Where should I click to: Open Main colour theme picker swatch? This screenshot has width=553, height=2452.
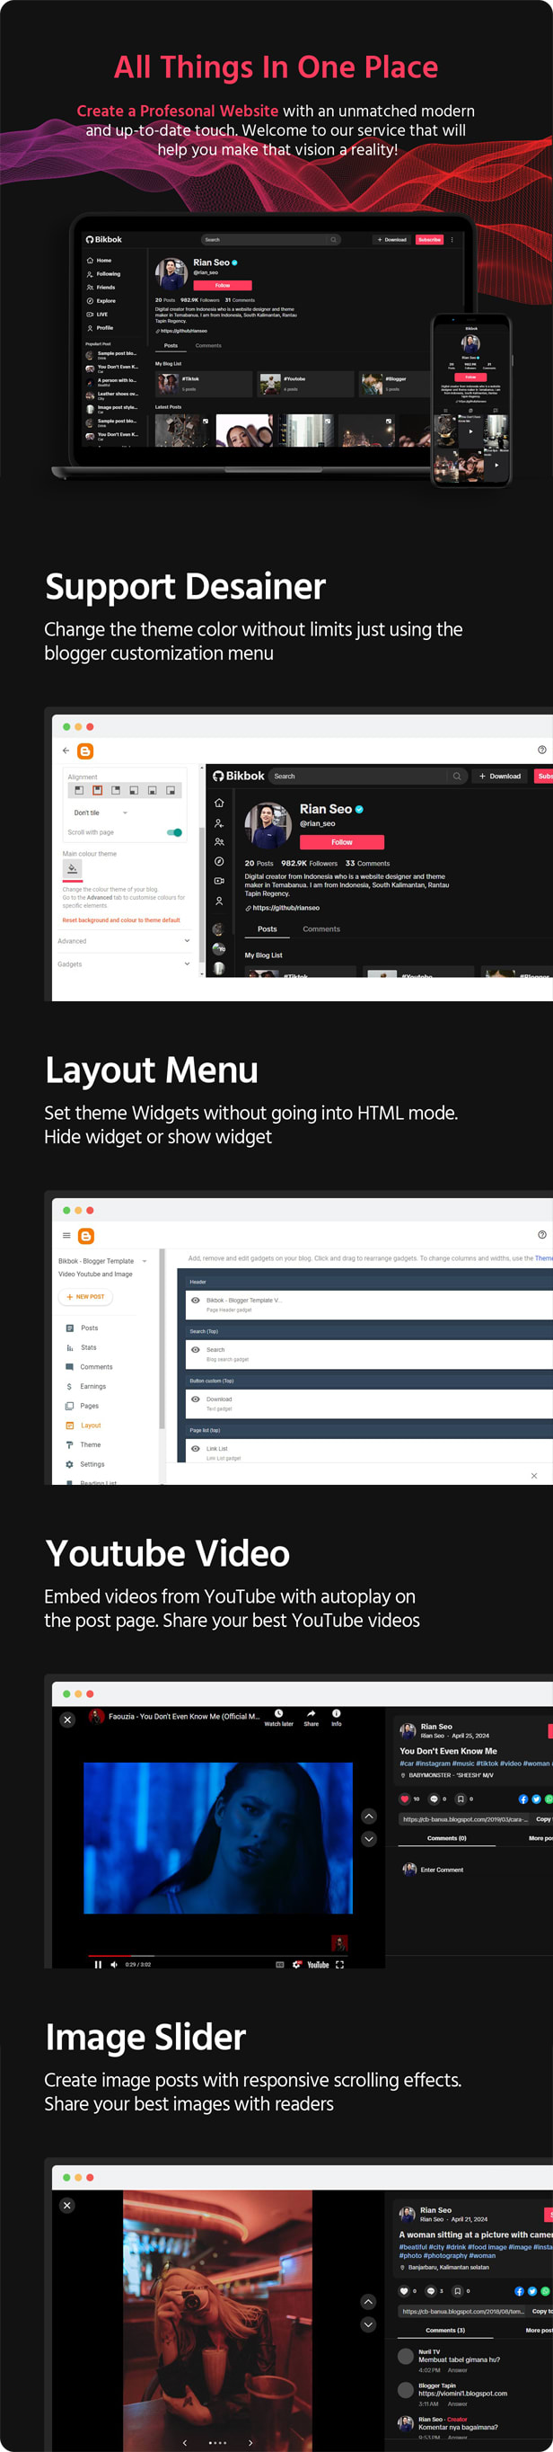[x=72, y=870]
